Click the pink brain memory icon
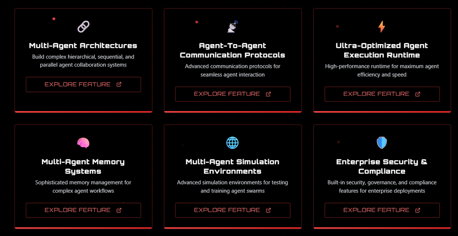 [x=83, y=143]
